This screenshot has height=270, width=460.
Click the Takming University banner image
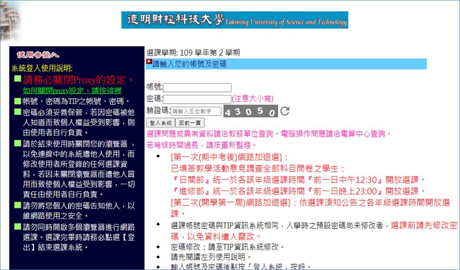[x=235, y=20]
